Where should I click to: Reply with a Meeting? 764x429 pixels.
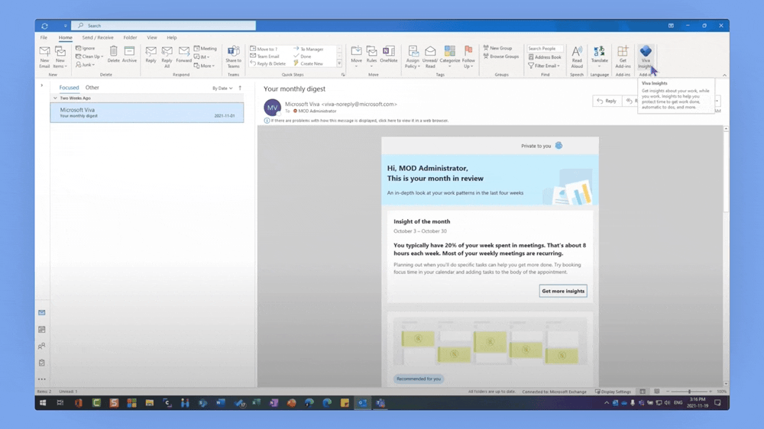click(x=205, y=48)
